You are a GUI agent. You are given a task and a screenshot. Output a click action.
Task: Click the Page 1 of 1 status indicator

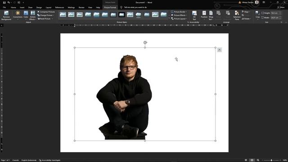tap(5, 160)
